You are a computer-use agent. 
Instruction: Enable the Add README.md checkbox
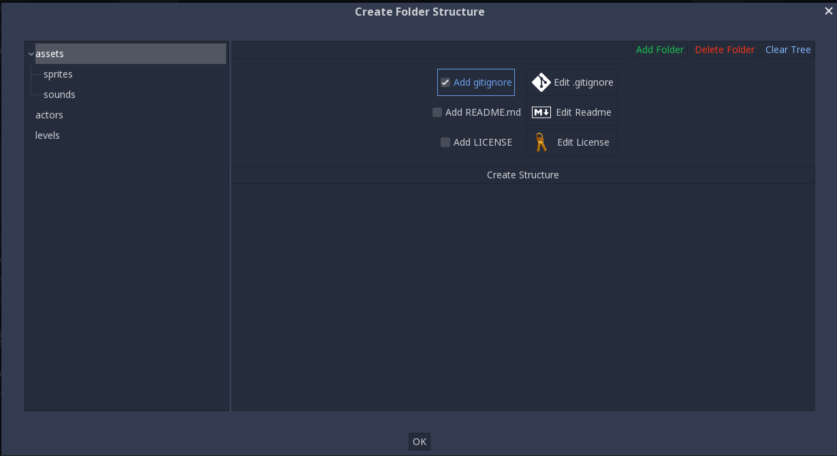pos(437,112)
